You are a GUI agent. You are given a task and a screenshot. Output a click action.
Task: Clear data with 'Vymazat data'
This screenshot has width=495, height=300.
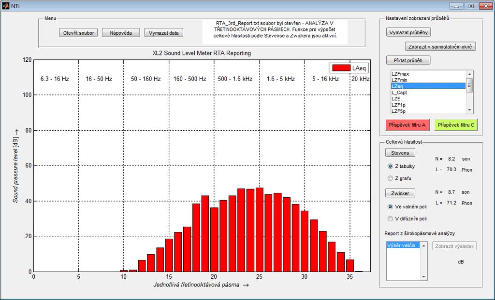163,33
